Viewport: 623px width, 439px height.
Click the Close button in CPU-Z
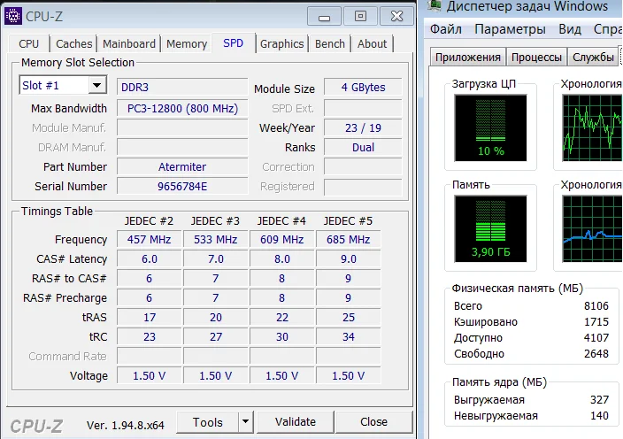(x=373, y=422)
